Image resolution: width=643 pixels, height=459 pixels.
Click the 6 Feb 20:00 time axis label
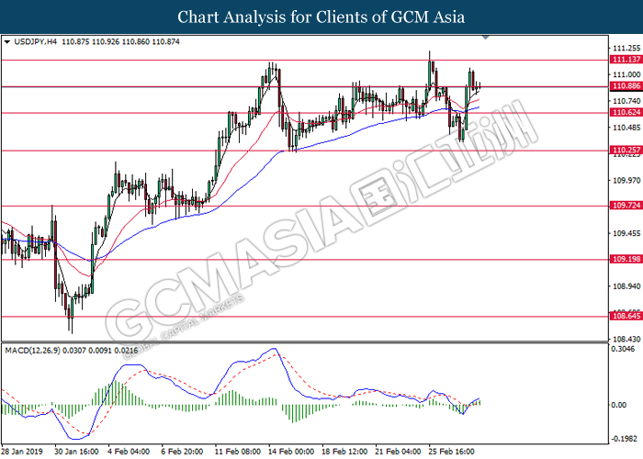(x=182, y=452)
